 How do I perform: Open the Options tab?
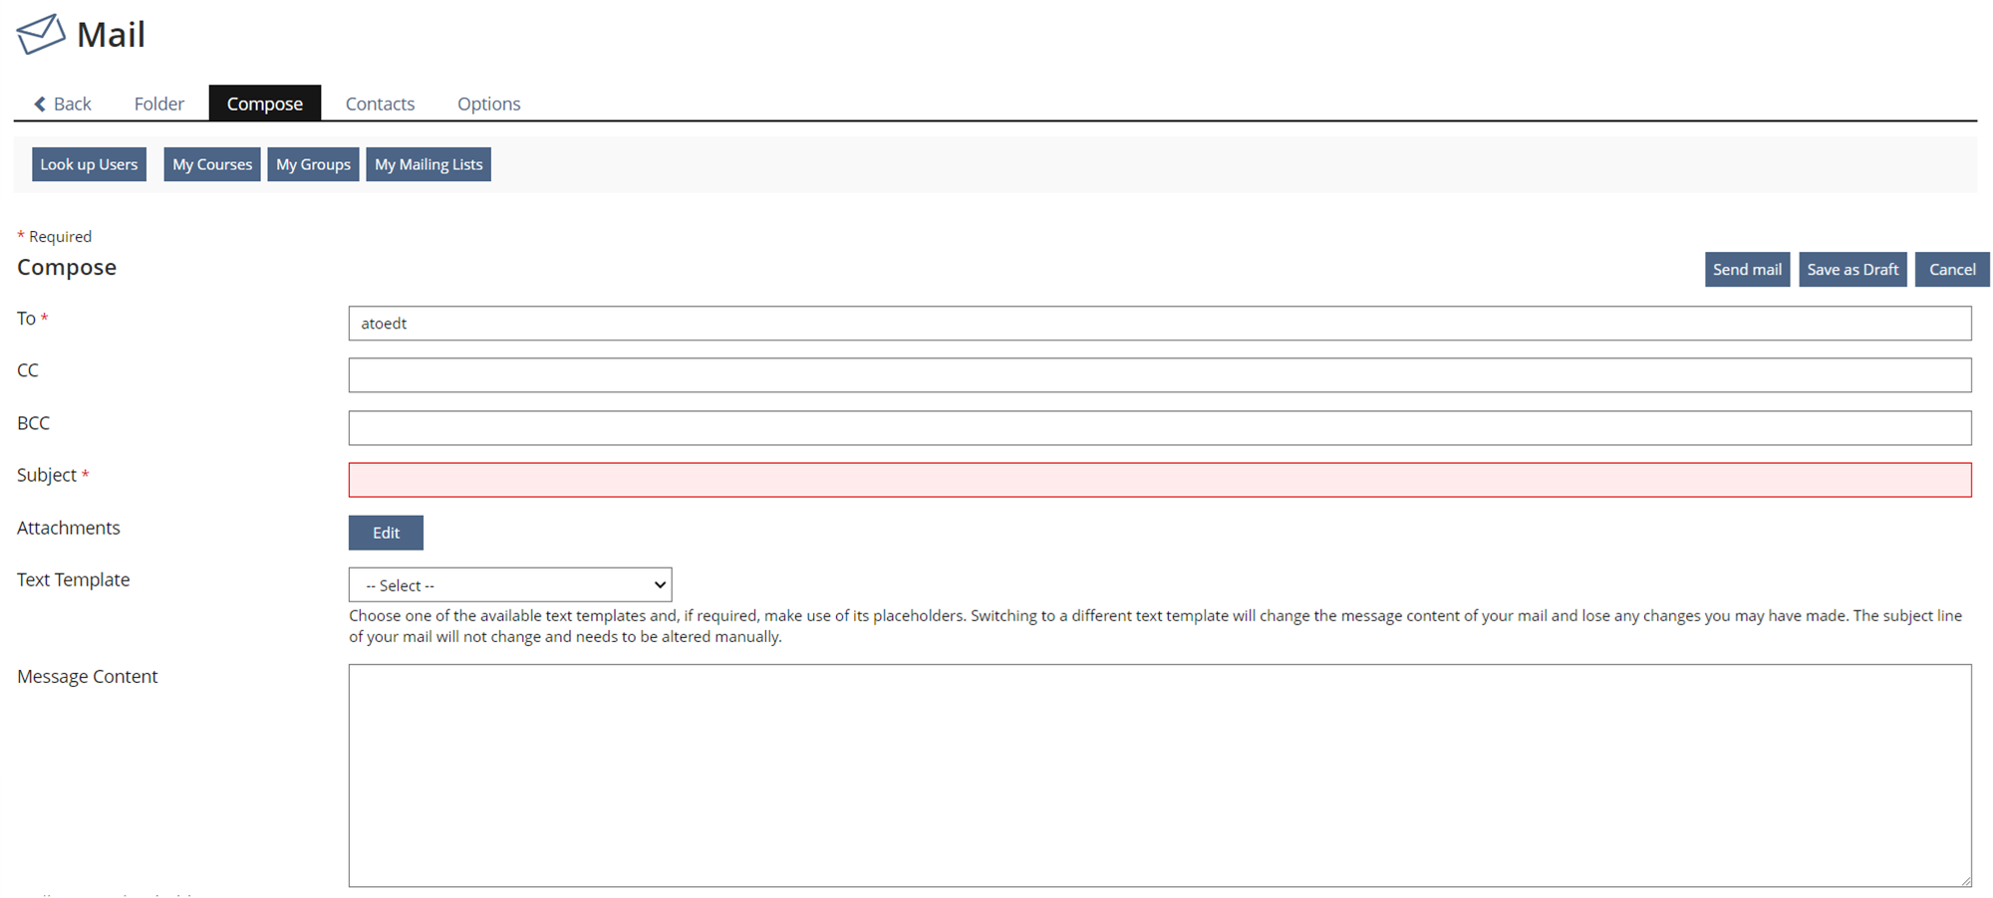click(488, 104)
